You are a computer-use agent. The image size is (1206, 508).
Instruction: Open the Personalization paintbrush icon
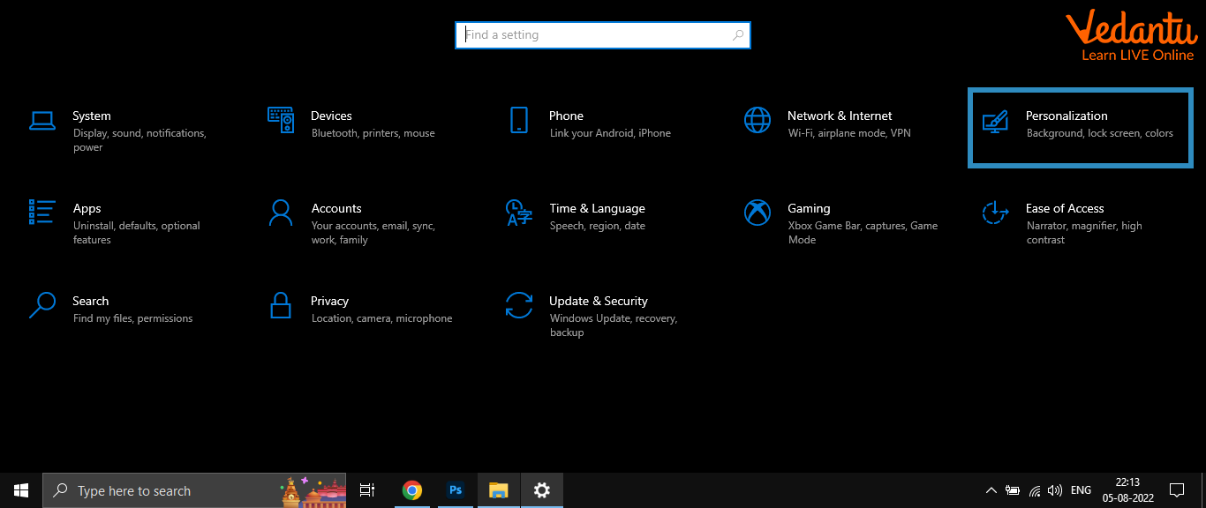pos(995,121)
